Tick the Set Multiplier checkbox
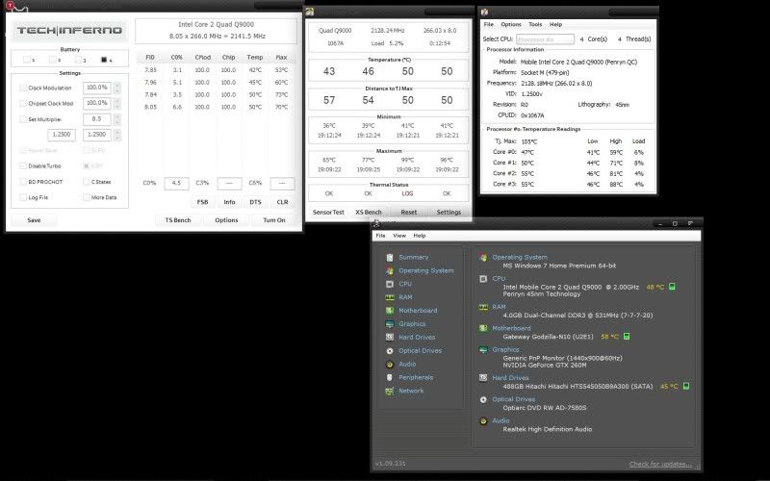770x481 pixels. (23, 119)
